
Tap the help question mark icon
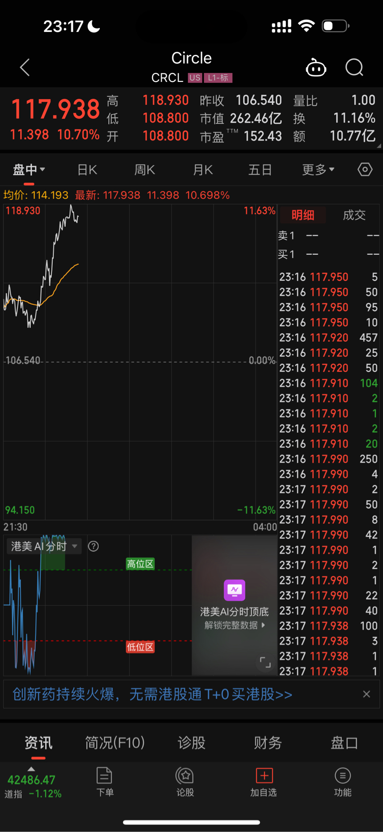(93, 546)
